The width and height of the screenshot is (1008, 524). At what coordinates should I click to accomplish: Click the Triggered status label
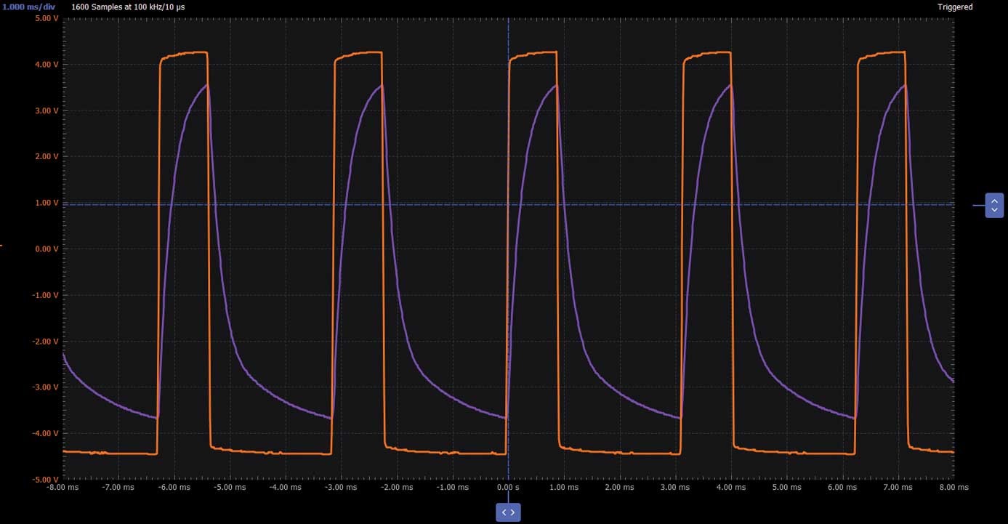pos(955,7)
